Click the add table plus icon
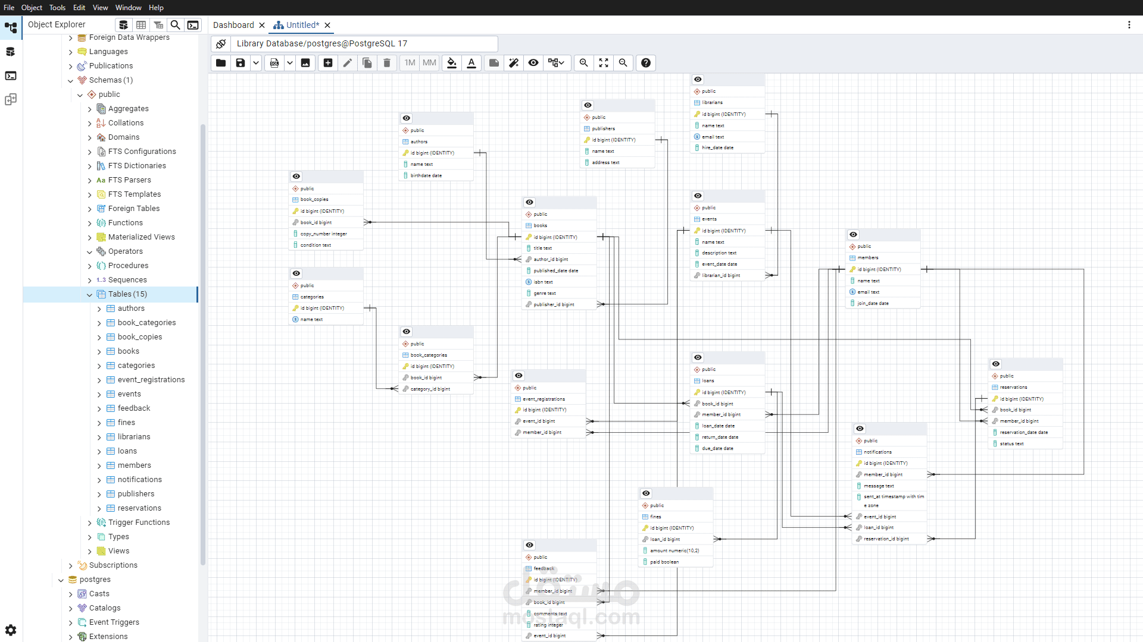 click(x=328, y=63)
